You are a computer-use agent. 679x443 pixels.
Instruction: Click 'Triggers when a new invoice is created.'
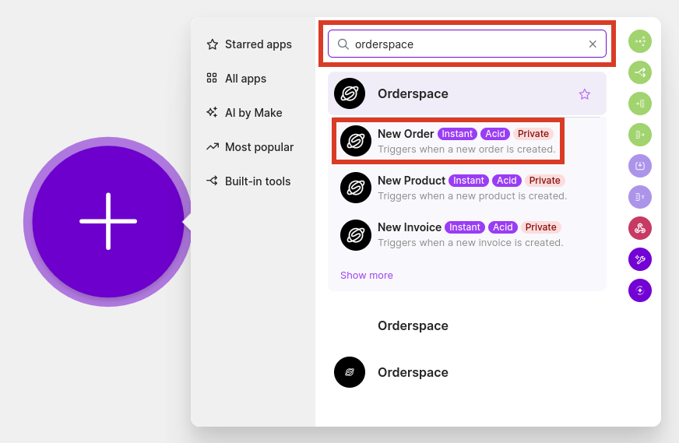click(470, 243)
